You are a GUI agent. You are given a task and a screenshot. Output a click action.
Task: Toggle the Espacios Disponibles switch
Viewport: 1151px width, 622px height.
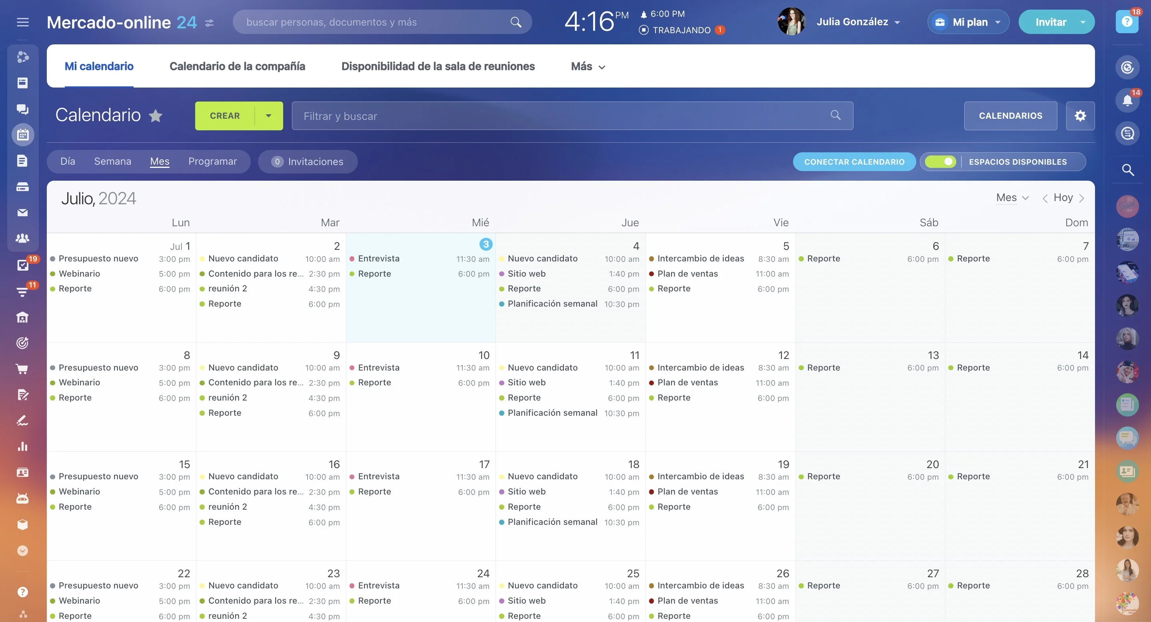940,161
